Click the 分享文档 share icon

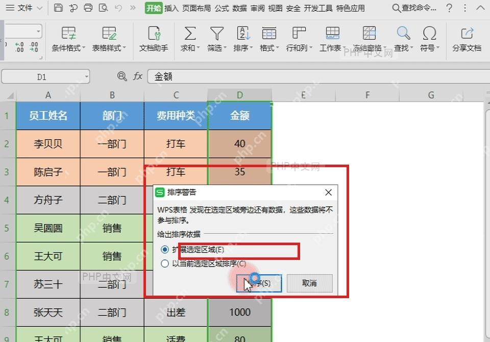467,33
